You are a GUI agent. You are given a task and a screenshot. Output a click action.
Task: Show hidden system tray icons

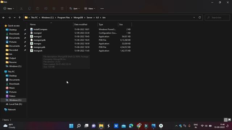click(176, 126)
